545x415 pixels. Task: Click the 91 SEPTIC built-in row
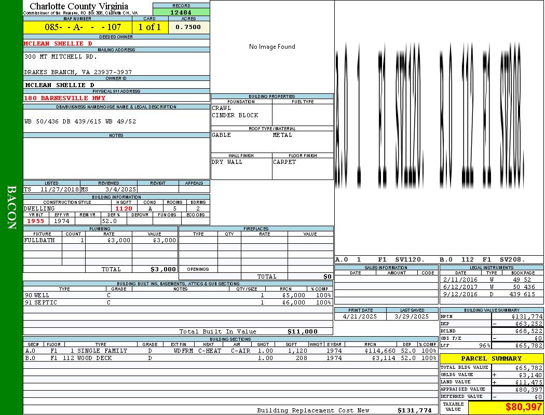pyautogui.click(x=178, y=302)
